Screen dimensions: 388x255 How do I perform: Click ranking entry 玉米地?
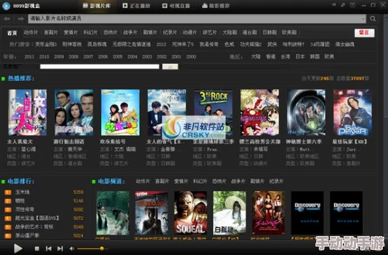click(x=22, y=192)
